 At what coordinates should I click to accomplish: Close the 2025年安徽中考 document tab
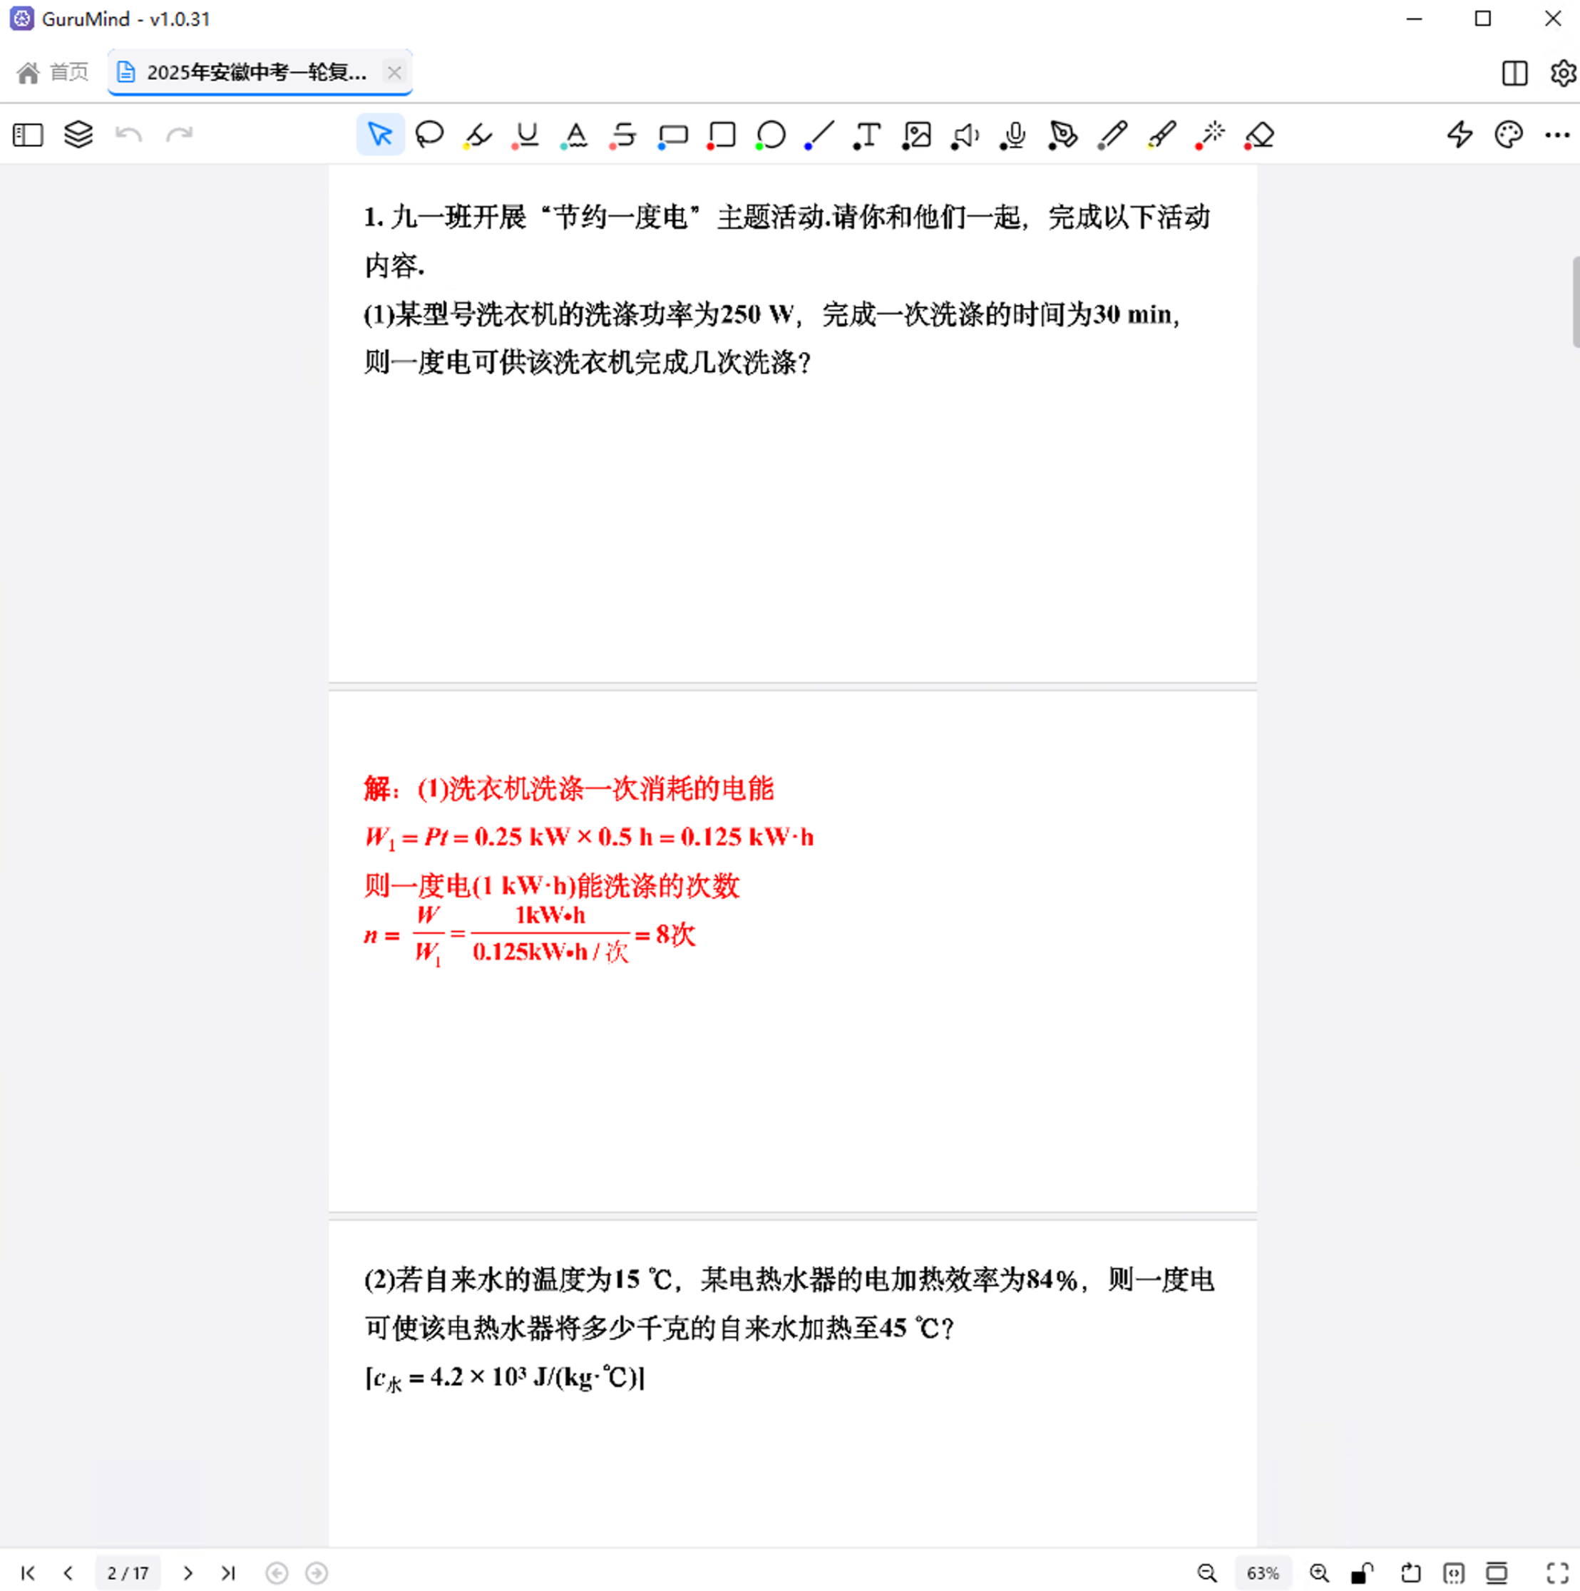[x=394, y=73]
